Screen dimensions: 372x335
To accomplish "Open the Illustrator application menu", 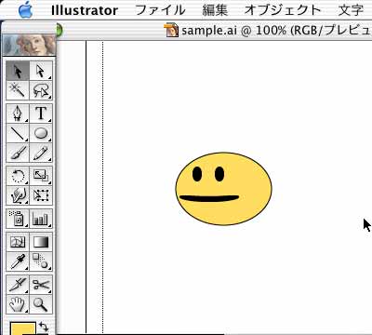I will [85, 10].
